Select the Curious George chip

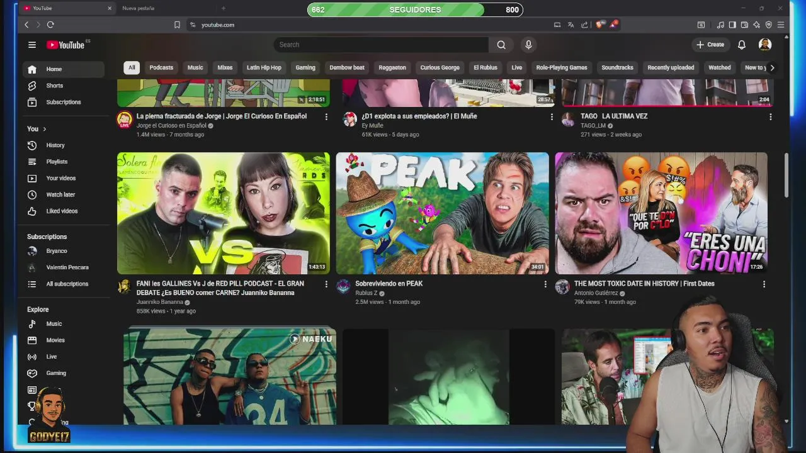(440, 67)
